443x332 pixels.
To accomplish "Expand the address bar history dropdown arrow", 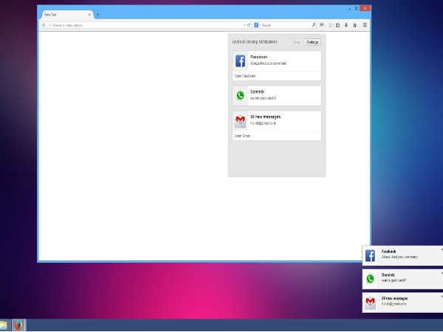I will (x=244, y=25).
